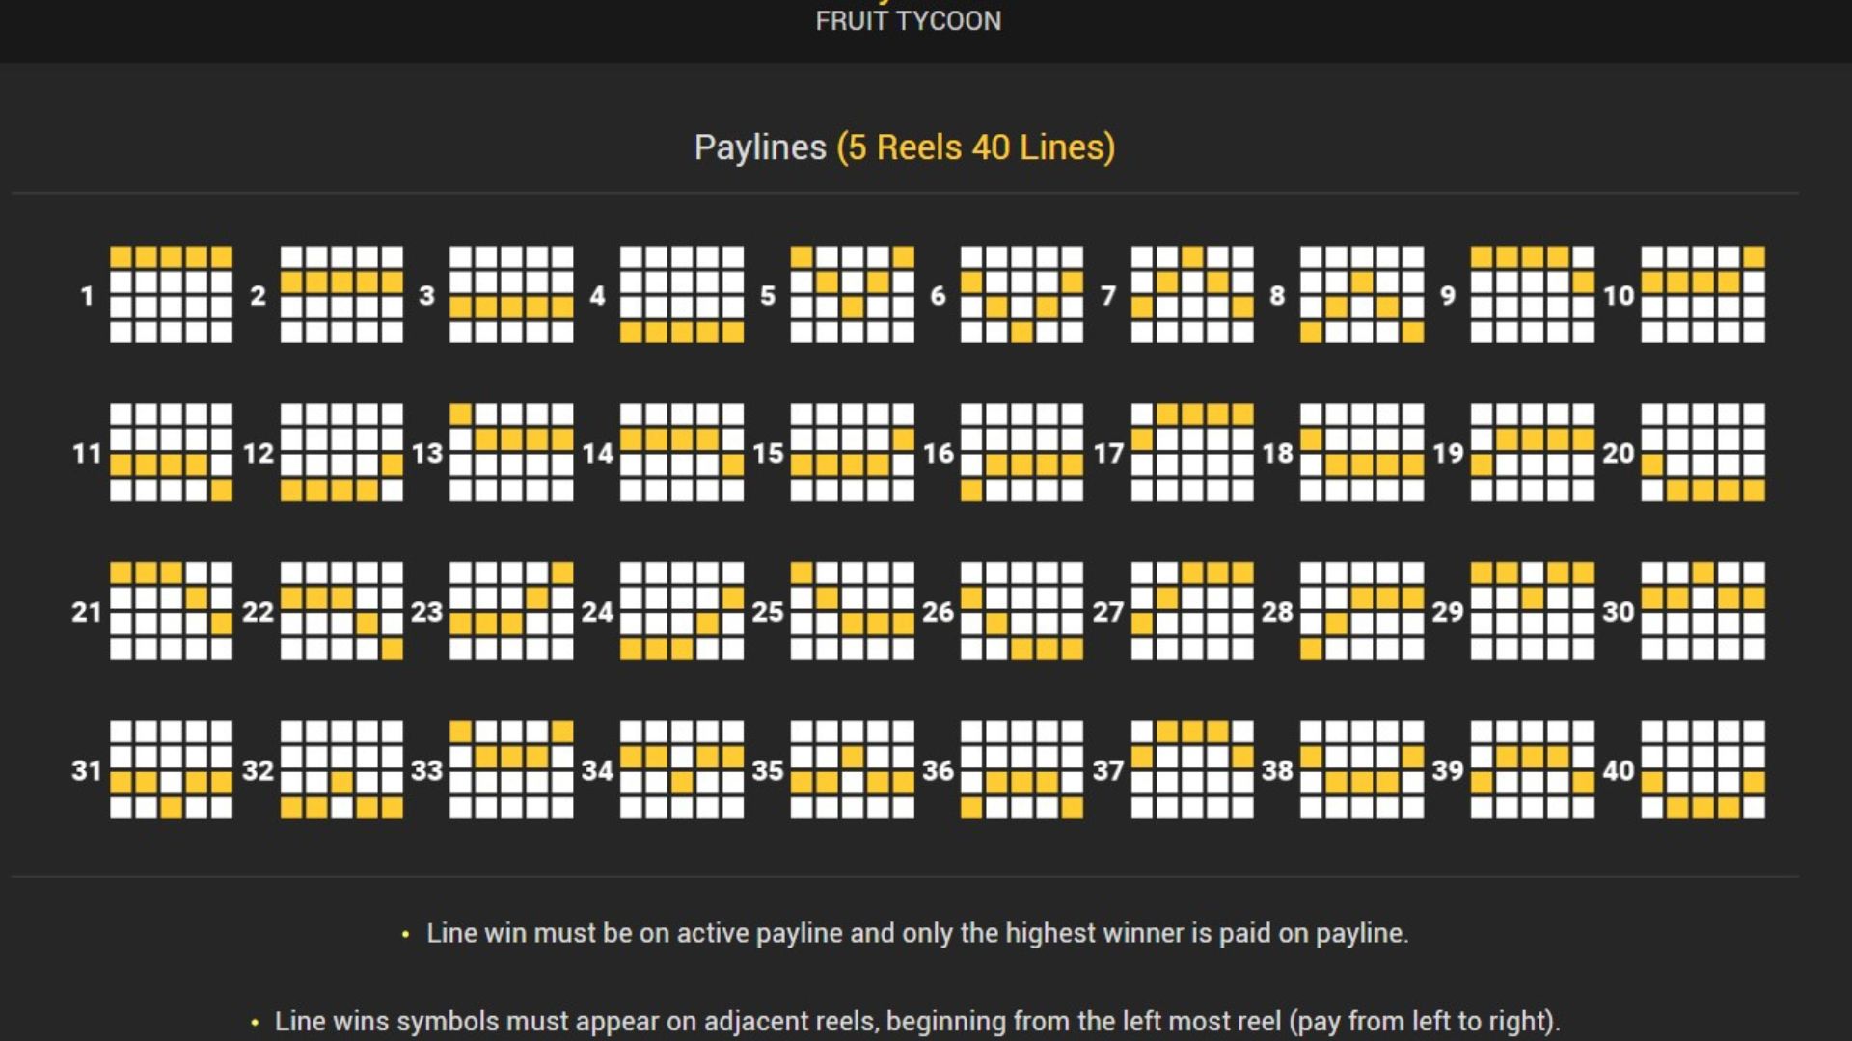Select the payline 37 grid
Screen dimensions: 1852x1041
coord(1191,769)
